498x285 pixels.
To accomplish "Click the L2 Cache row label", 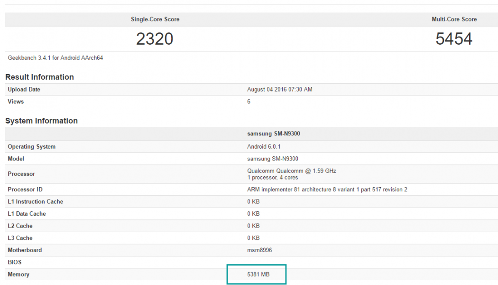I will click(20, 226).
